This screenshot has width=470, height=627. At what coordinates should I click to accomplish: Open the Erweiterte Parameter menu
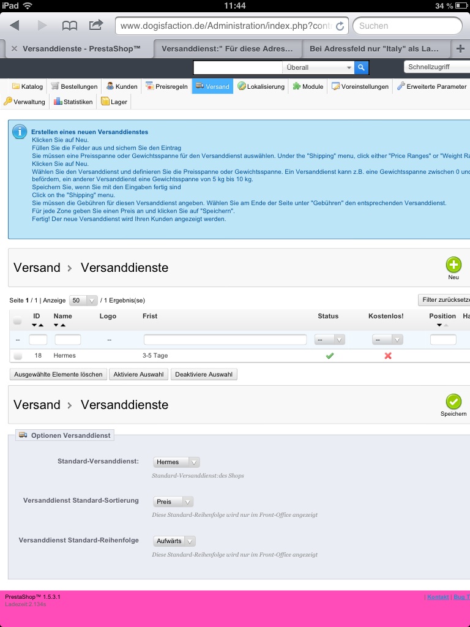pyautogui.click(x=431, y=86)
